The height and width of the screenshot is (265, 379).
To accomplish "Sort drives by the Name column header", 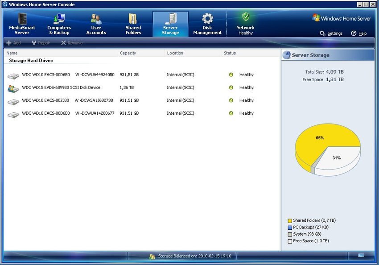I will [61, 53].
